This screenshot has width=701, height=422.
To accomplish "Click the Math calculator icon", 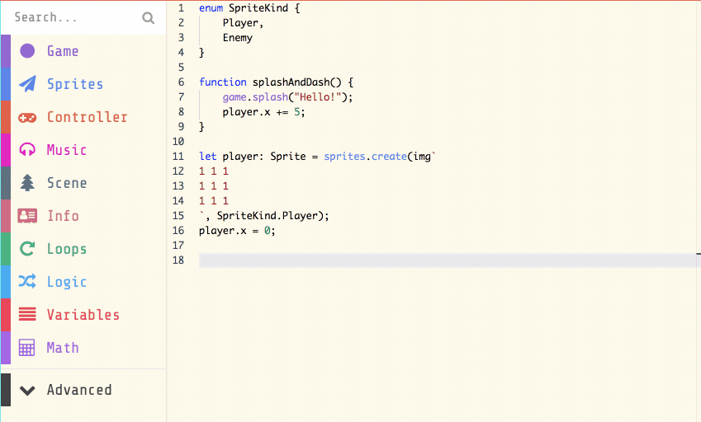I will pos(26,348).
